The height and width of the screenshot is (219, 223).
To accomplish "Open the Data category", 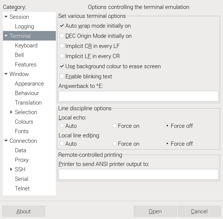I will pos(20,150).
